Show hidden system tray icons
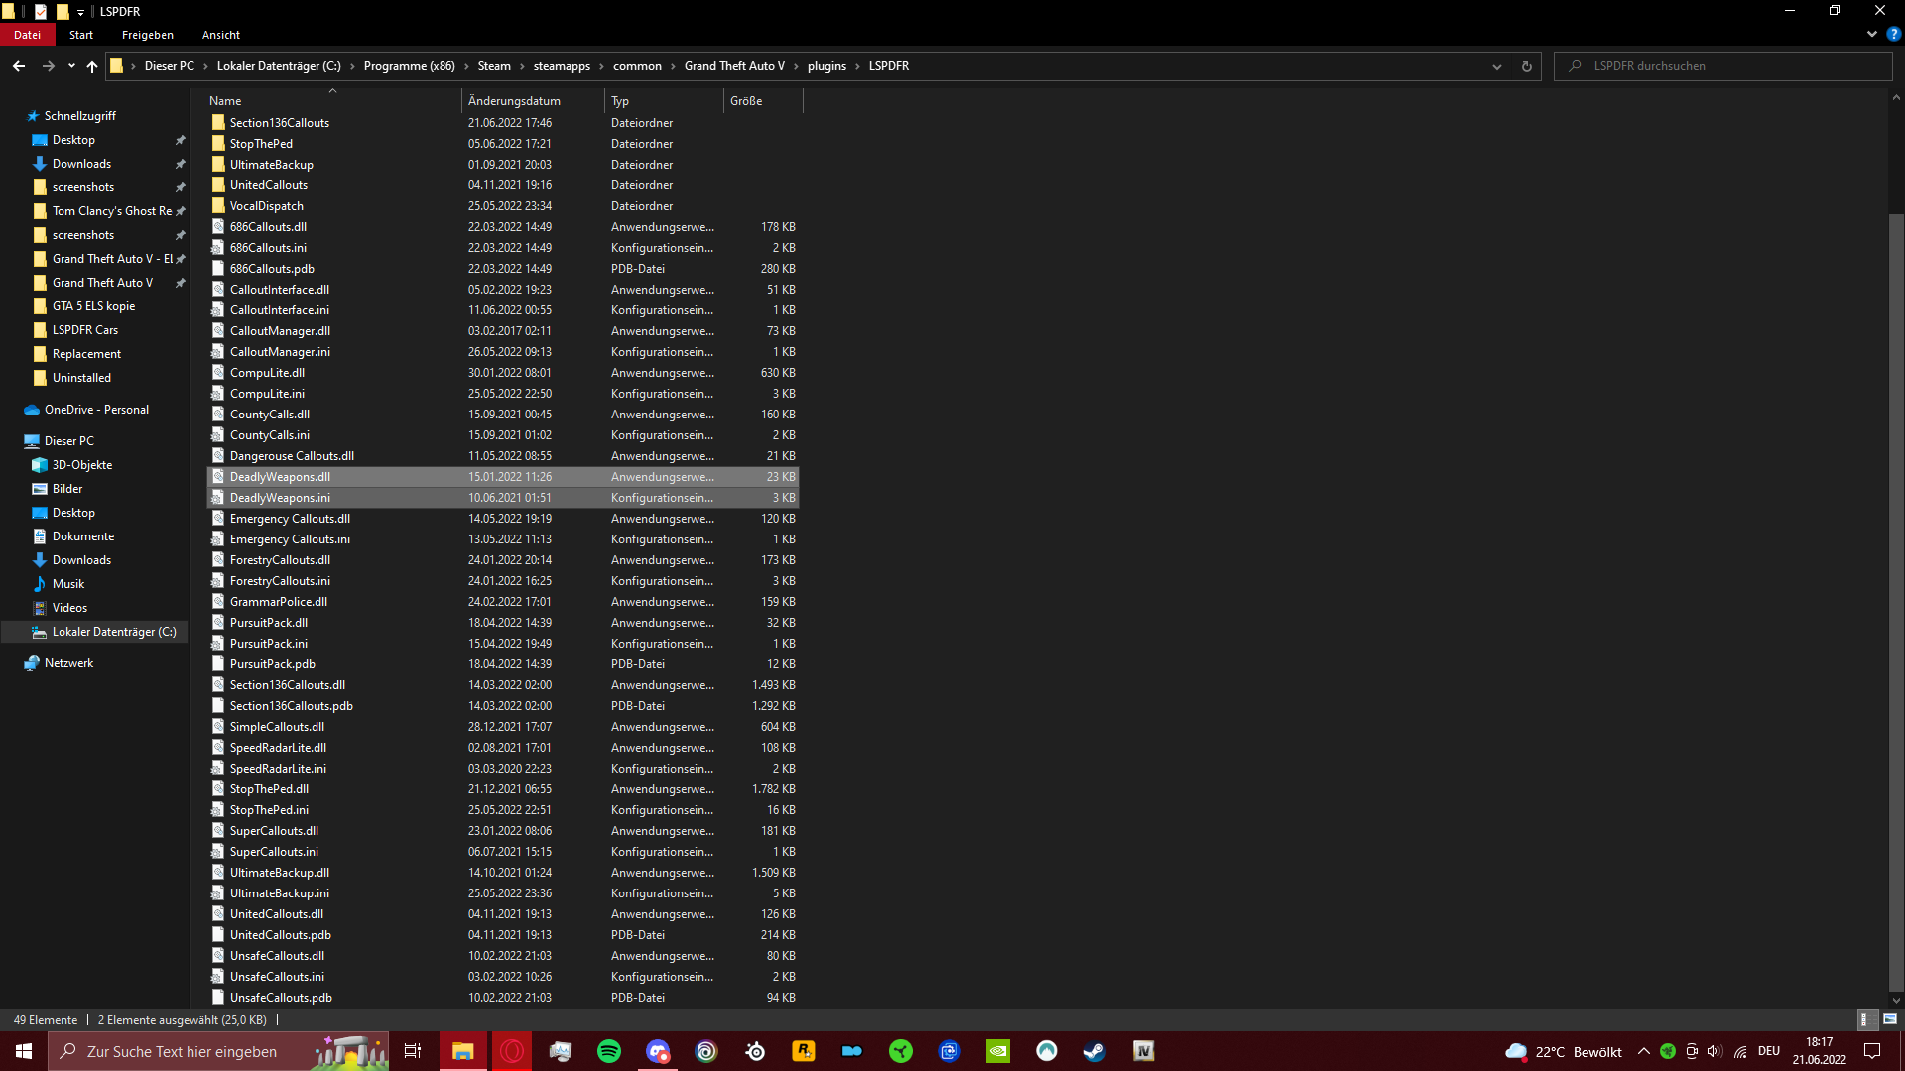The image size is (1905, 1071). coord(1644,1051)
